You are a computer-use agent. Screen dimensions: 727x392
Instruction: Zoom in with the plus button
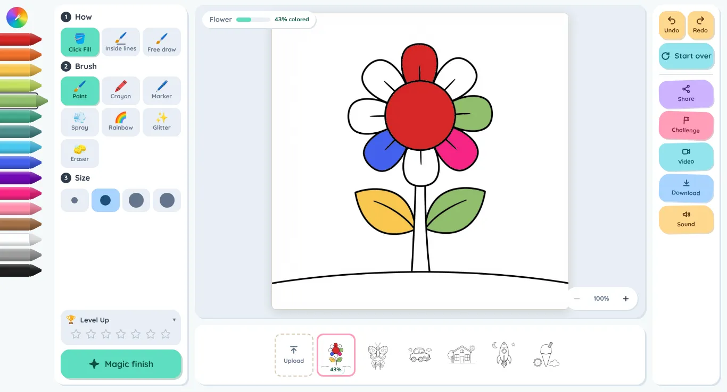click(x=626, y=299)
